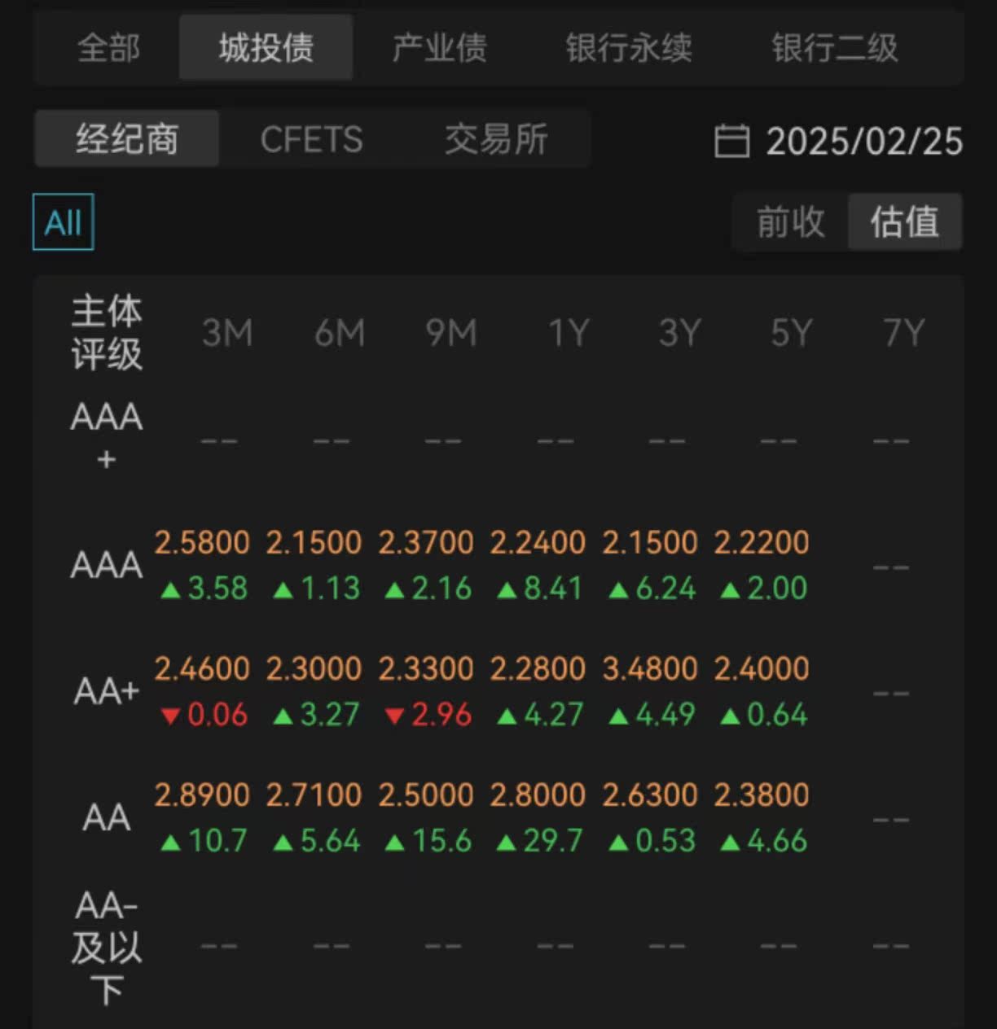Click the 主体评级 header
Viewport: 997px width, 1029px height.
pyautogui.click(x=107, y=333)
